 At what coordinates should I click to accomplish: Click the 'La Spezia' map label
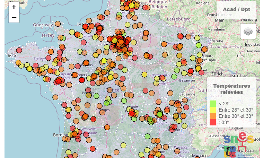click(247, 151)
